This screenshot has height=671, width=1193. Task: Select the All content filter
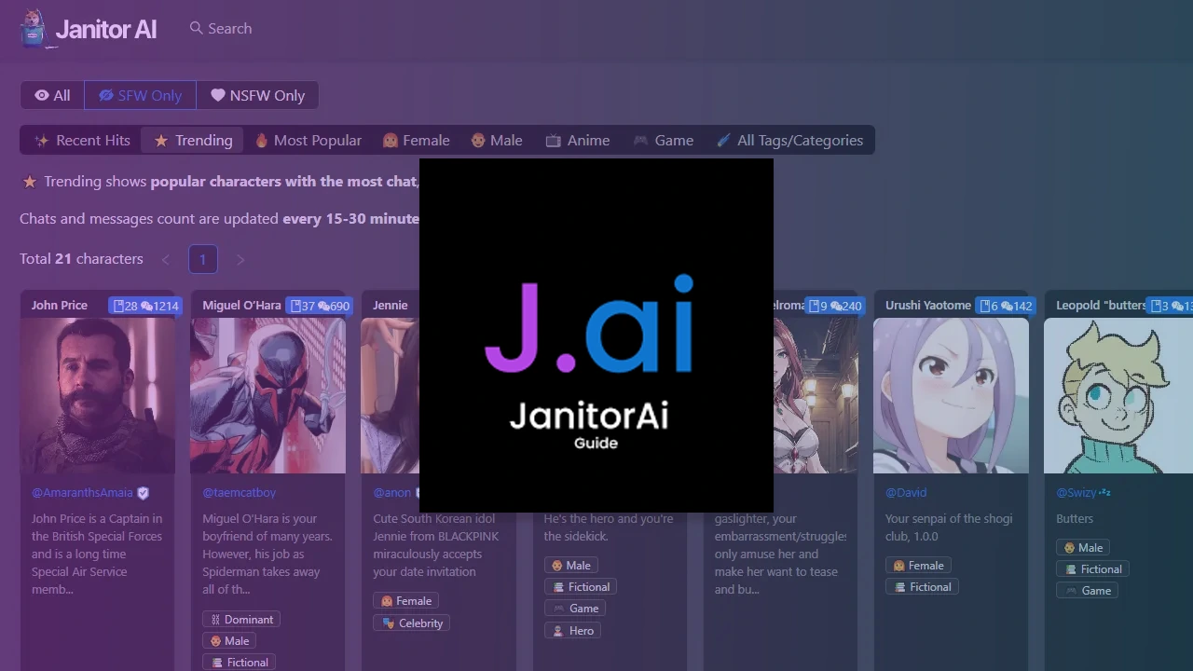(x=52, y=95)
